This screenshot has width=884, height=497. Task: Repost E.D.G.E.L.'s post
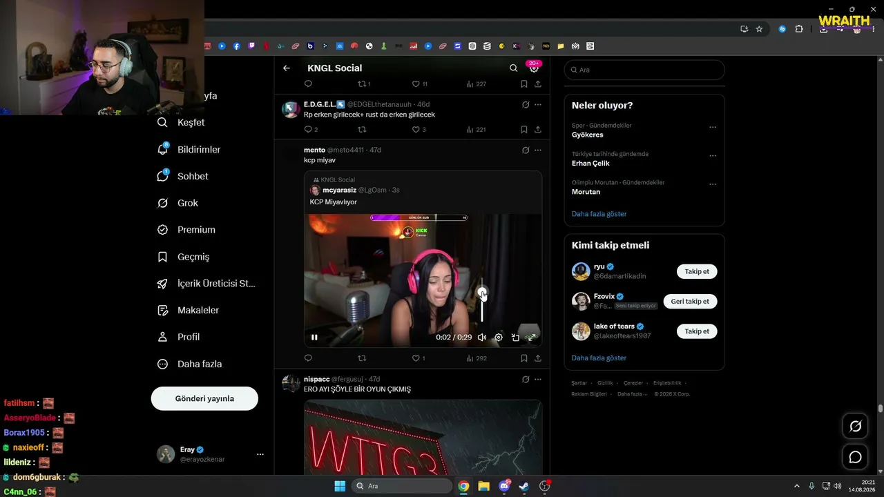362,130
